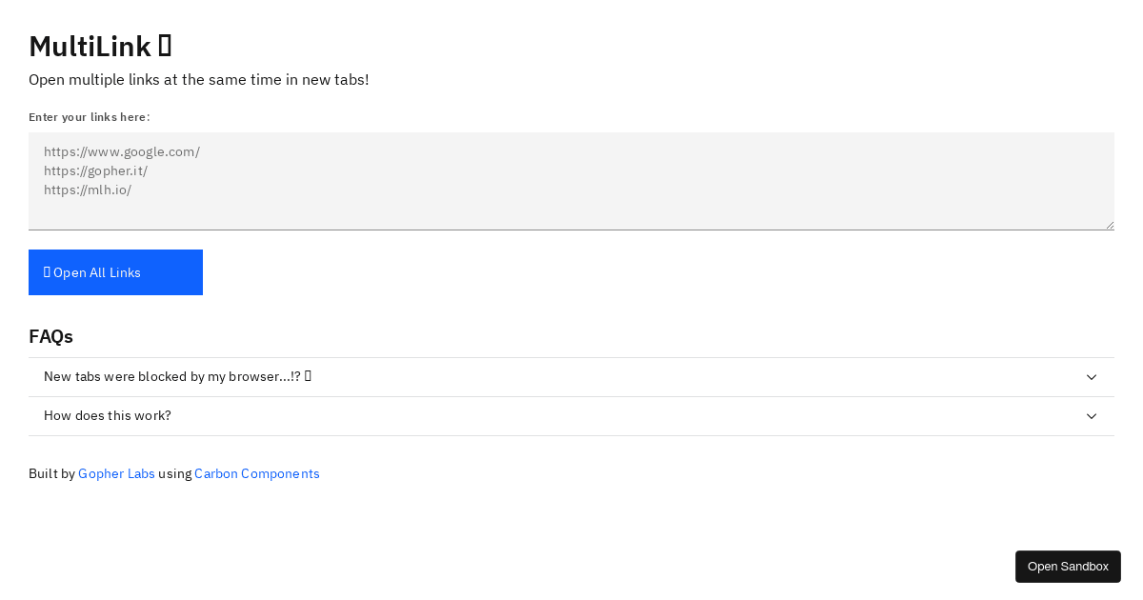
Task: Click the MultiLink page heading
Action: [x=90, y=46]
